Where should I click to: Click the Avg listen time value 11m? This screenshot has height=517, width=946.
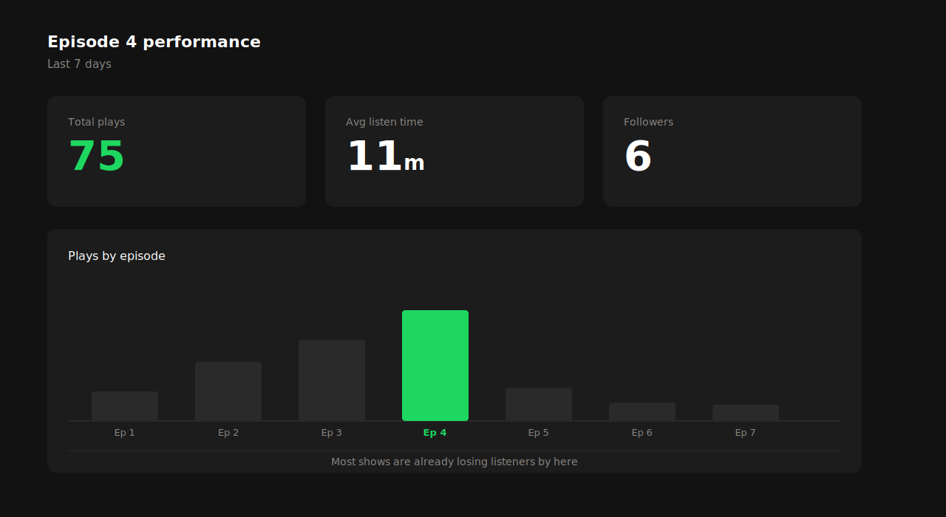point(385,157)
